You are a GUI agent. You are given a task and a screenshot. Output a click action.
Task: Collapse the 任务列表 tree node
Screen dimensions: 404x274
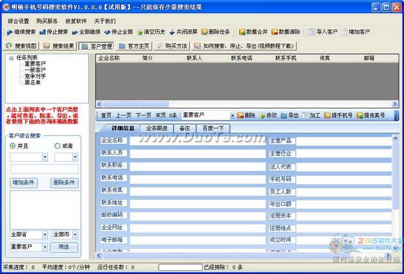click(11, 58)
